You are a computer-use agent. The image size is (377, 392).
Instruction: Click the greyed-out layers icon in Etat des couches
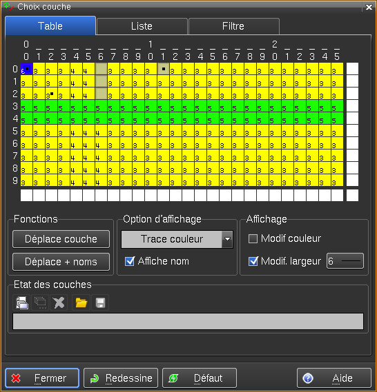pos(40,302)
